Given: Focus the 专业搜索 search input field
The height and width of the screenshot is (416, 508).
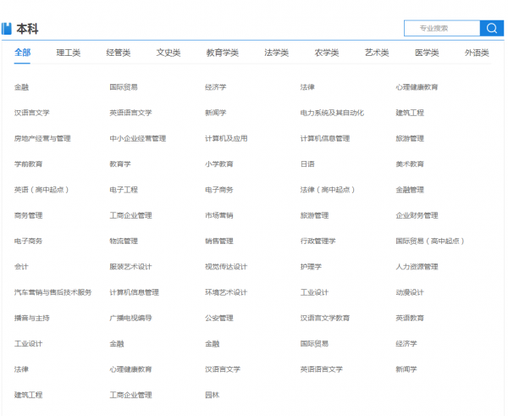Looking at the screenshot, I should pos(442,28).
